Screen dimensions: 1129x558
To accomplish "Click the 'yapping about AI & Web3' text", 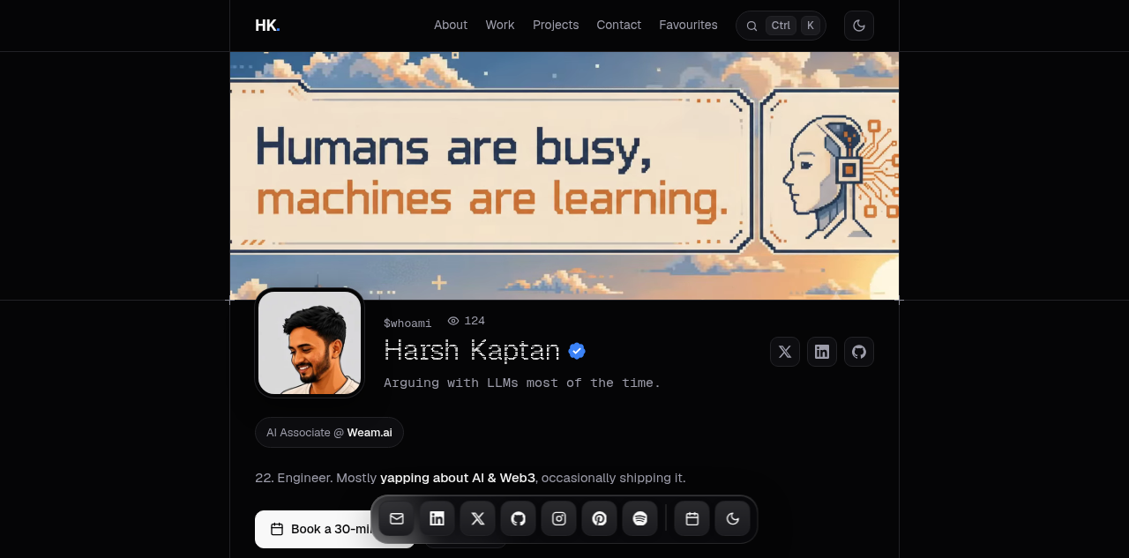I will coord(458,478).
